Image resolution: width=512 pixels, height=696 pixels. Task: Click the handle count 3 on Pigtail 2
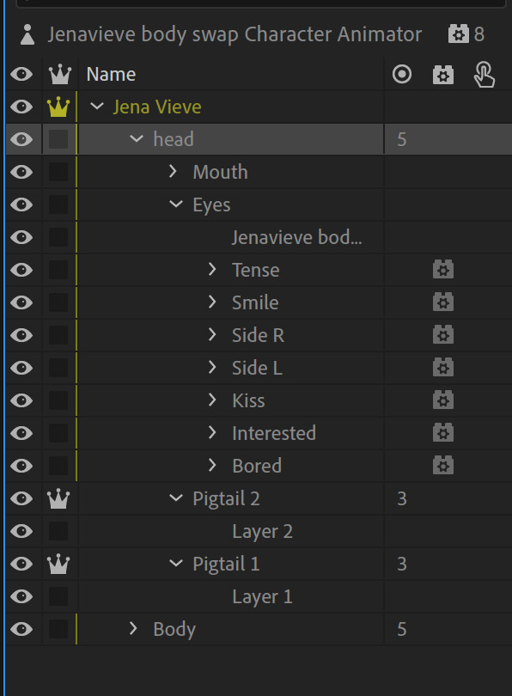[x=401, y=499]
